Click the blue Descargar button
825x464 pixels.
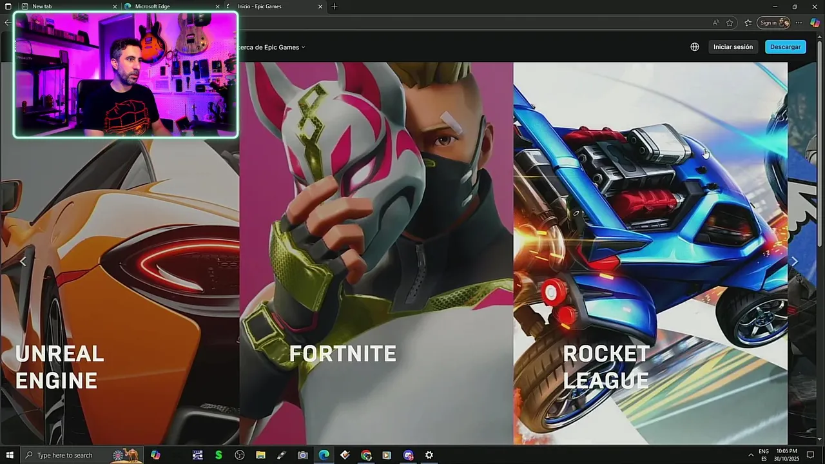[785, 47]
